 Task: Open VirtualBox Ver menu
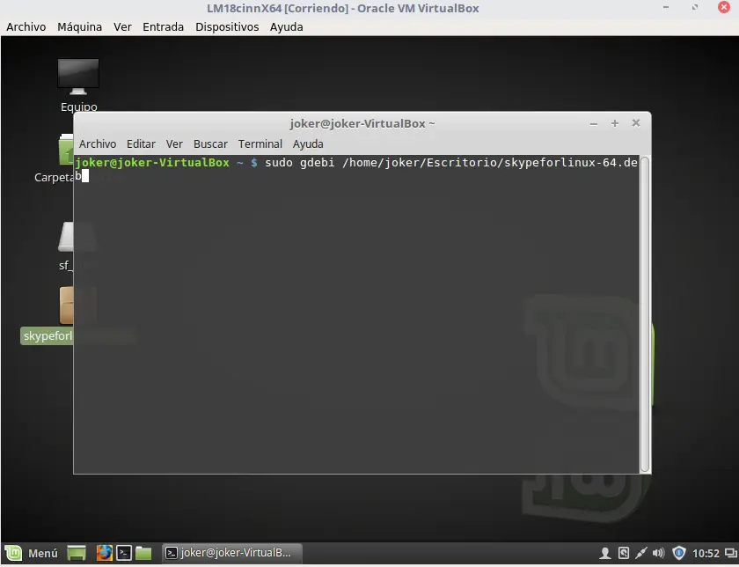point(122,27)
